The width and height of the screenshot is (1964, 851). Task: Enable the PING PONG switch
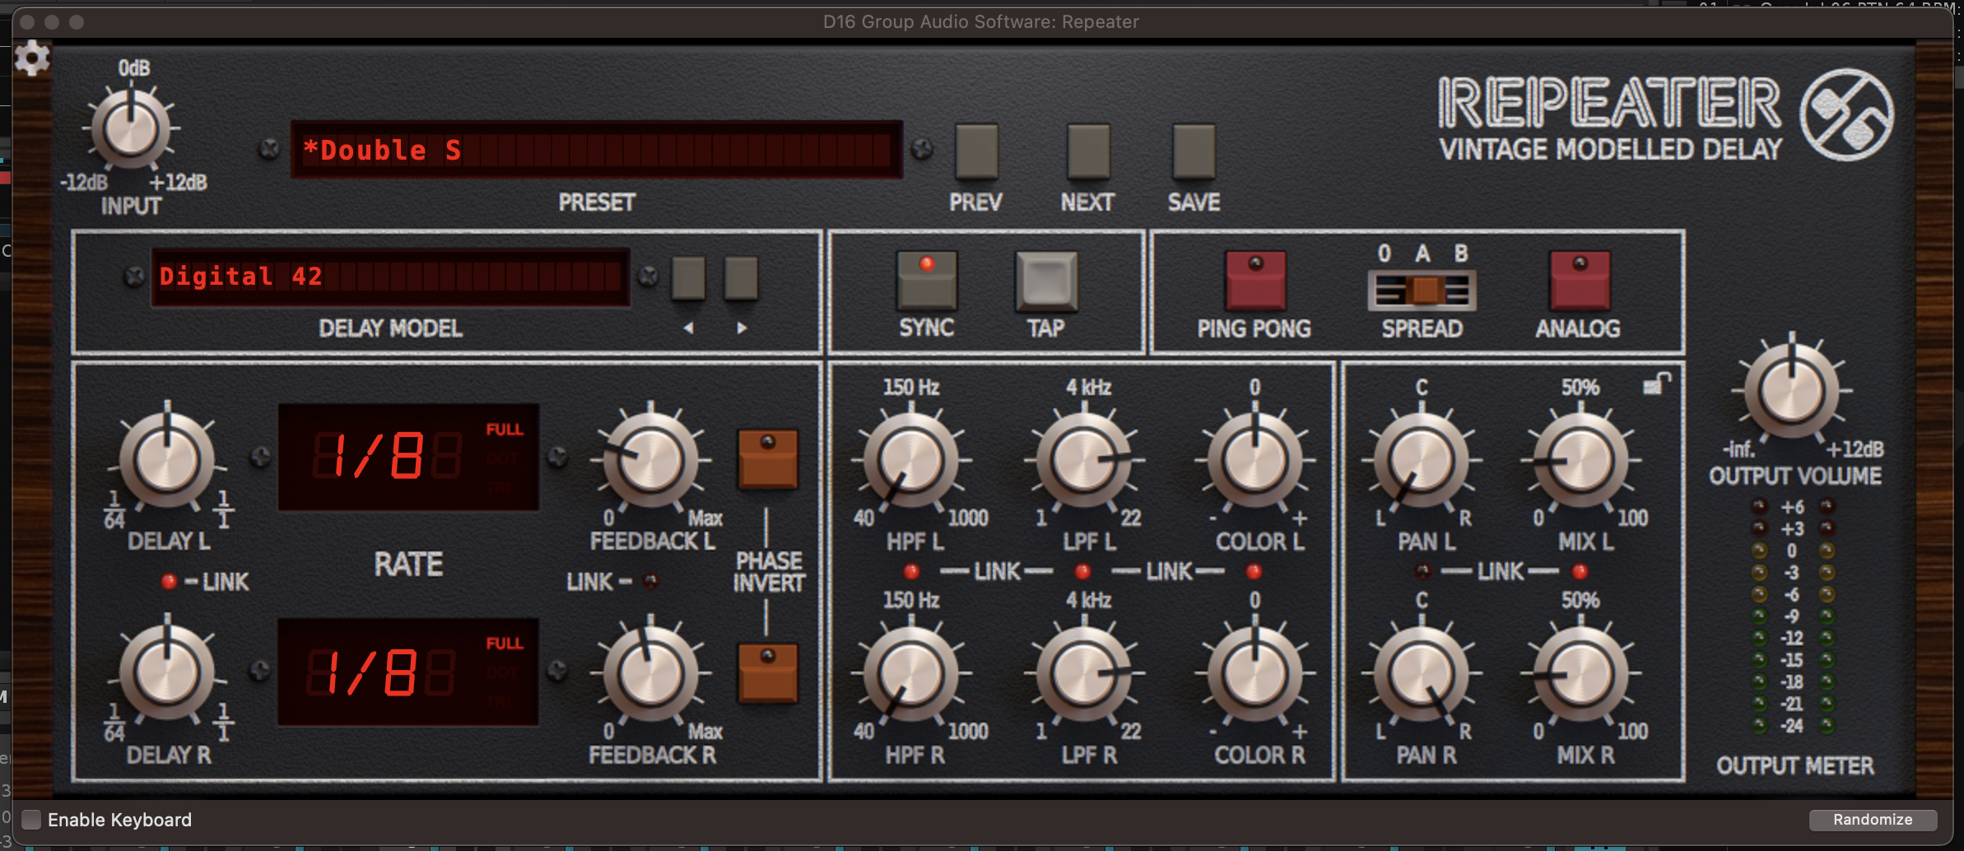[1254, 280]
